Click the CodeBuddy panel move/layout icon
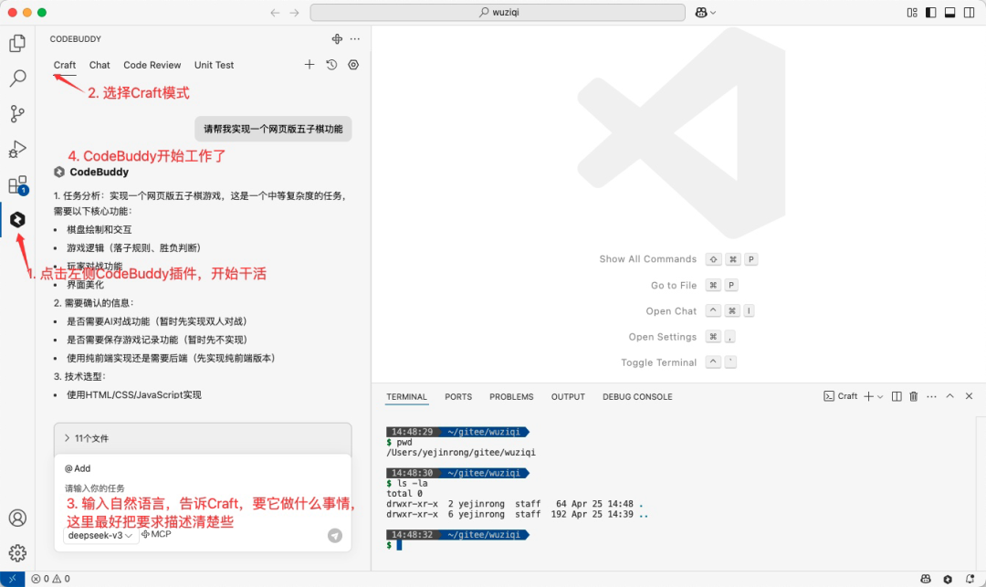The image size is (986, 587). 337,39
